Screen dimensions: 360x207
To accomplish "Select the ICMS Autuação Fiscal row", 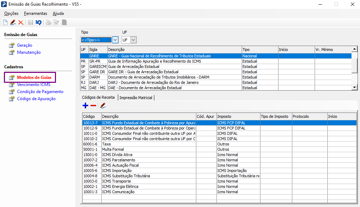I will tap(219, 165).
